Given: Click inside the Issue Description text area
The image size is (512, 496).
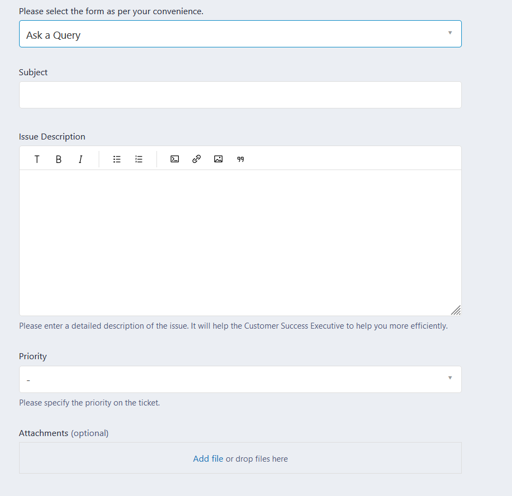Looking at the screenshot, I should point(240,243).
